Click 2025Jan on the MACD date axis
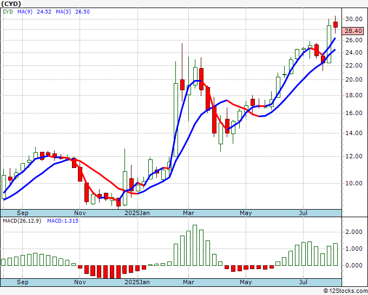Screen dimensions: 368x295 pos(137,282)
